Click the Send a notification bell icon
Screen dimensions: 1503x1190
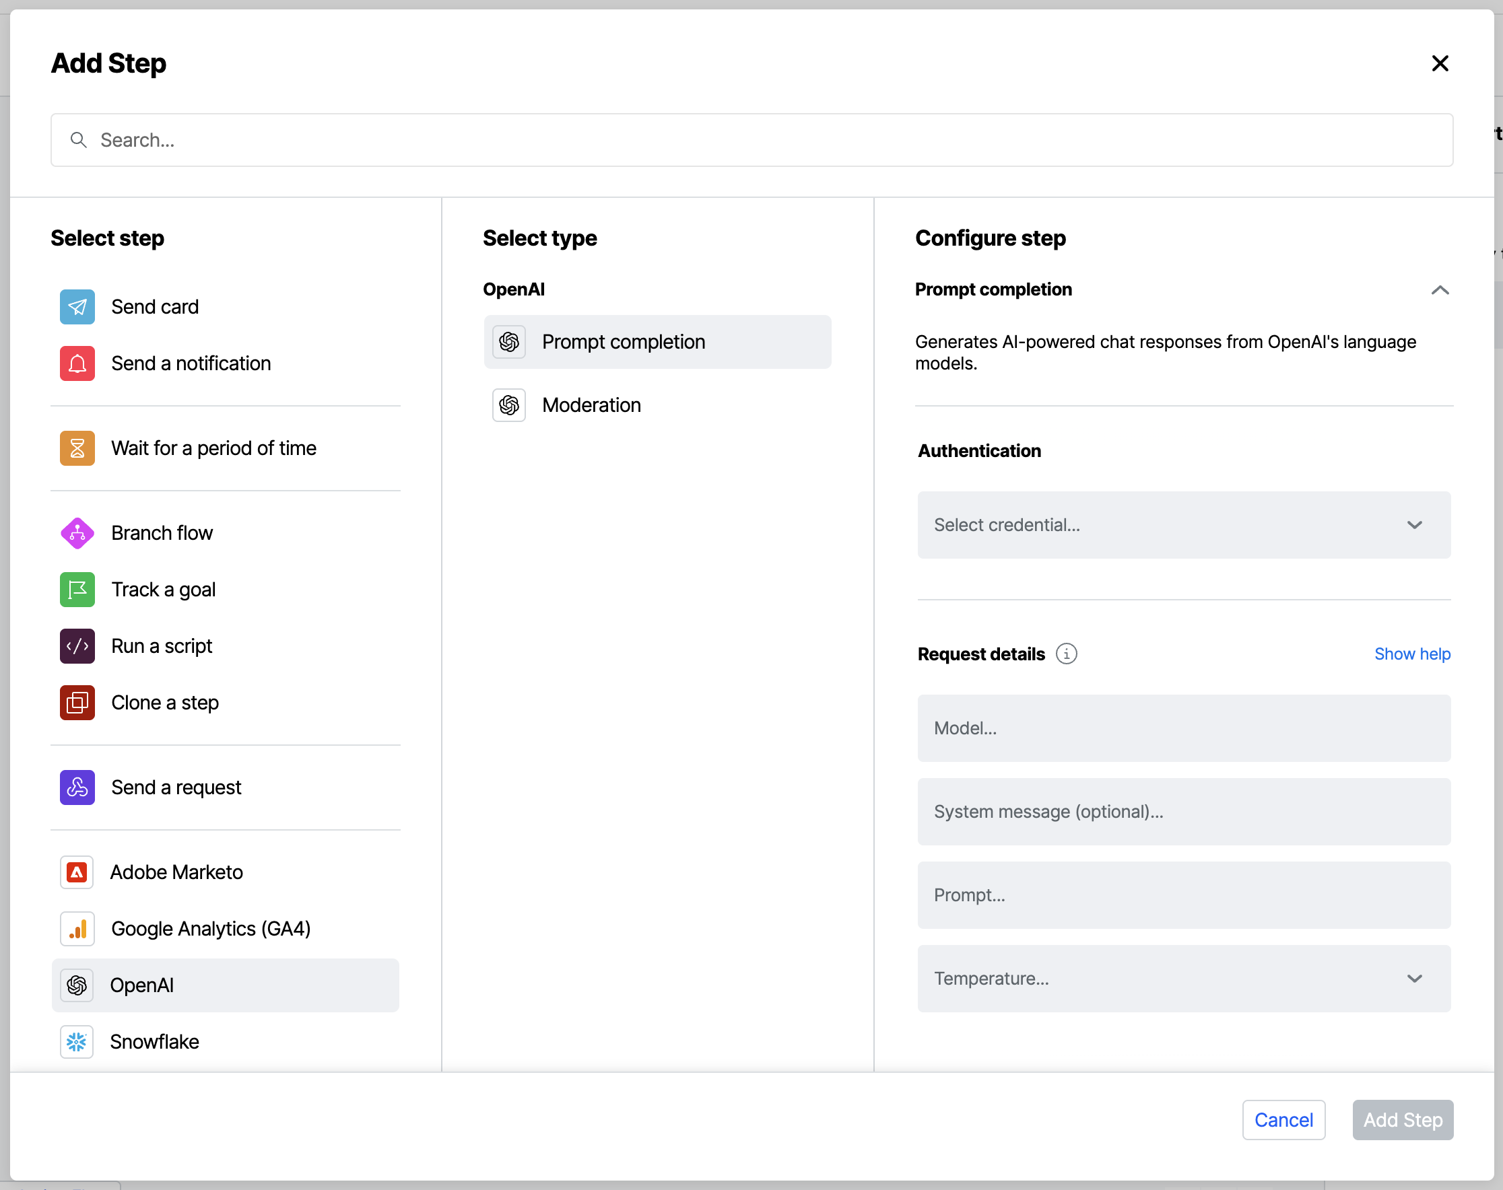(x=77, y=363)
